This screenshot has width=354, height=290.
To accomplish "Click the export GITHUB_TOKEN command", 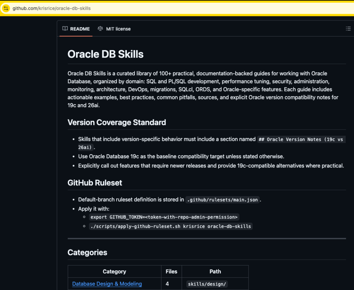I will tap(164, 217).
